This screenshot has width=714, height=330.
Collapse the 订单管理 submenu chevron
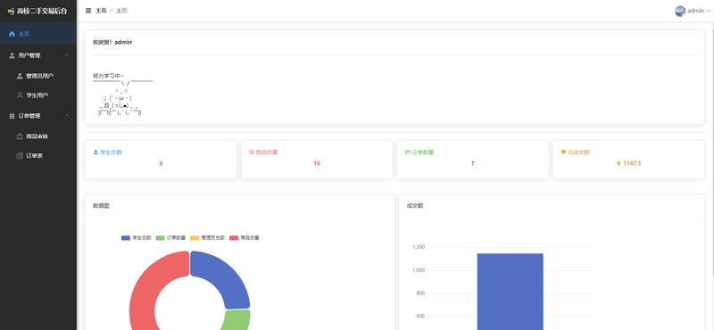(x=67, y=116)
